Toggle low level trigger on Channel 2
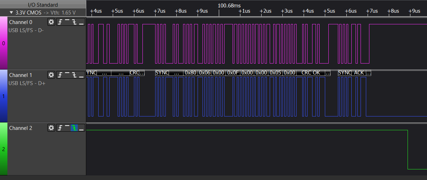The height and width of the screenshot is (180, 427). coord(81,128)
